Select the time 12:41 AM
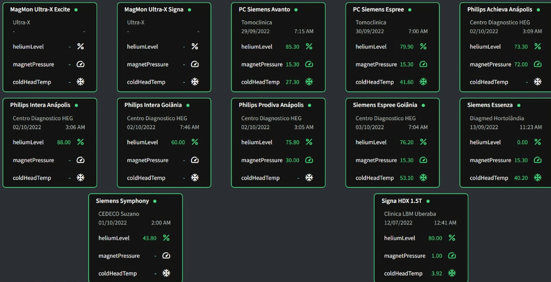The height and width of the screenshot is (282, 551). point(445,222)
